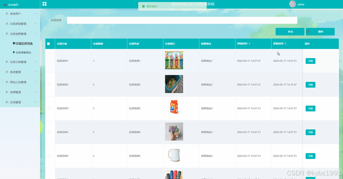Click the admin username text

pyautogui.click(x=301, y=4)
